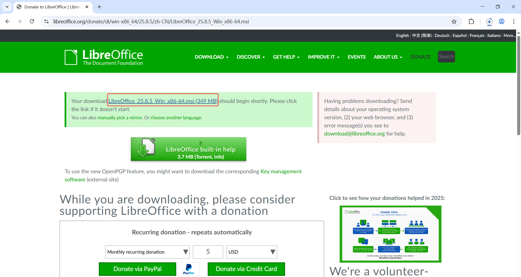Viewport: 521px width, 277px height.
Task: Click the donation amount field showing 5
Action: [x=208, y=252]
